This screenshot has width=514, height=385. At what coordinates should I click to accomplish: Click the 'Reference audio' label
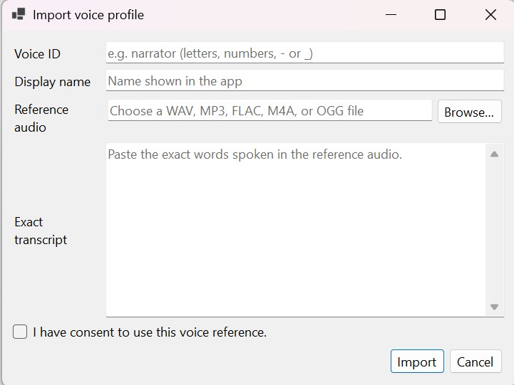pyautogui.click(x=41, y=118)
